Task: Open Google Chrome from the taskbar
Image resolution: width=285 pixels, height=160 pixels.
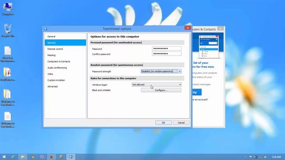Action: coord(33,157)
